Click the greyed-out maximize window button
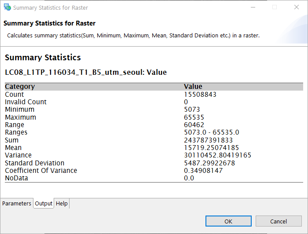308x234 pixels. [275, 7]
